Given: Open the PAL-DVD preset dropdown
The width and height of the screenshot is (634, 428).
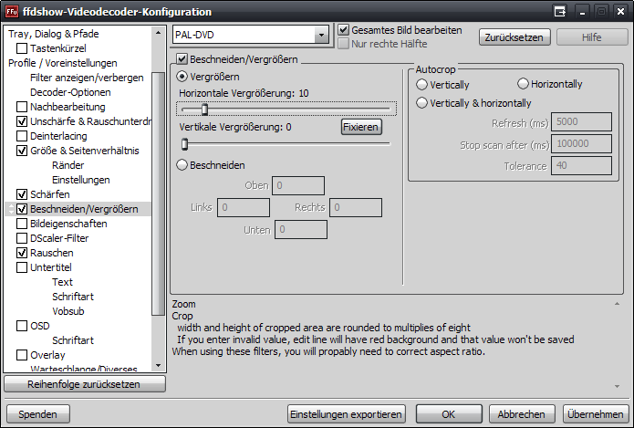Looking at the screenshot, I should (321, 35).
